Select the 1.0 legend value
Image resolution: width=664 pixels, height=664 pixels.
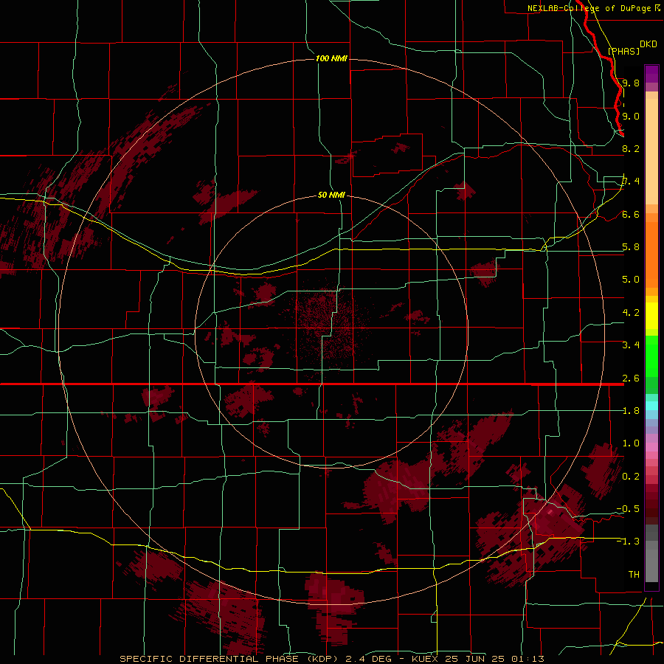click(631, 443)
